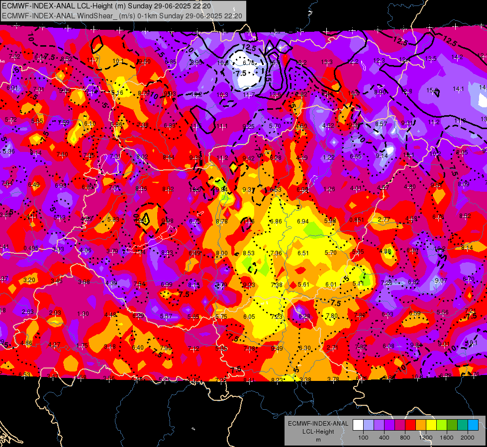The image size is (487, 447).
Task: Click the LCL-Height (m) title line
Action: click(x=106, y=6)
